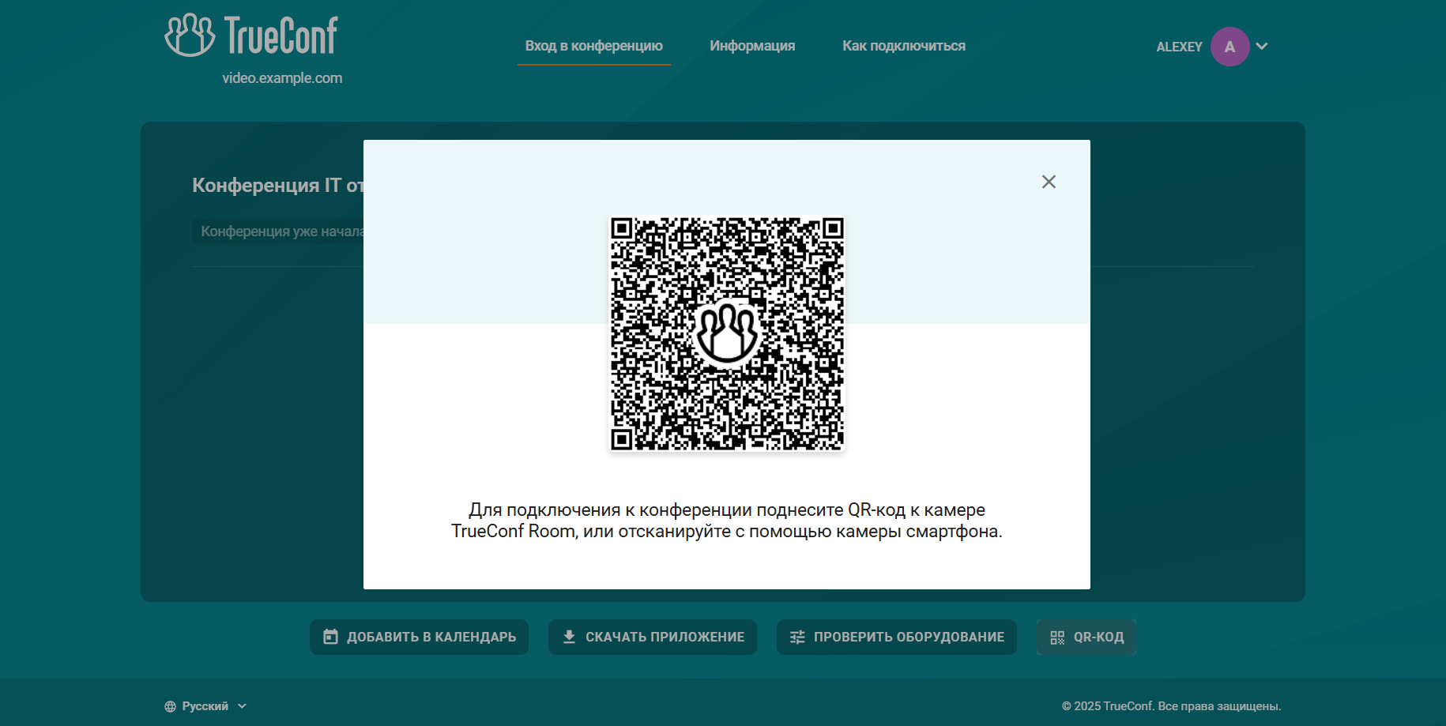Select the Вход в конференцию menu item

click(593, 46)
